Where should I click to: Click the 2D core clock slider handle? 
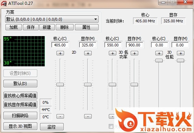pyautogui.click(x=60, y=85)
